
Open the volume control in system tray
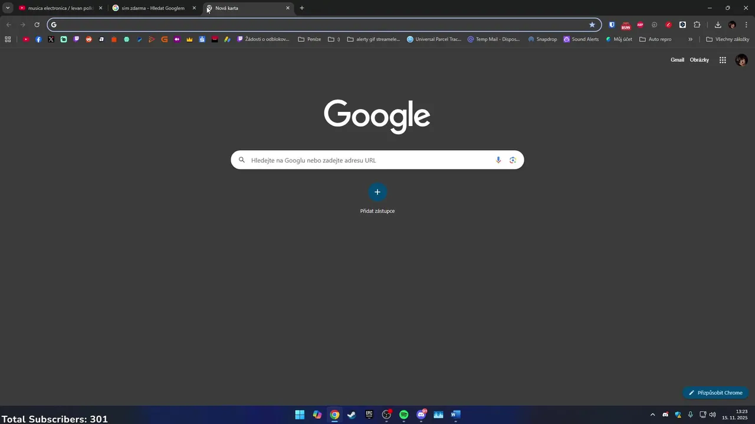(713, 415)
